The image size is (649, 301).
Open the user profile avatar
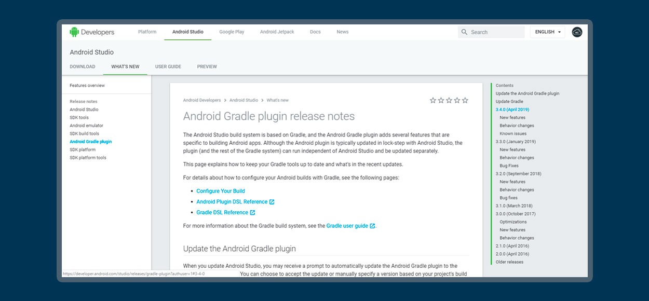(577, 32)
